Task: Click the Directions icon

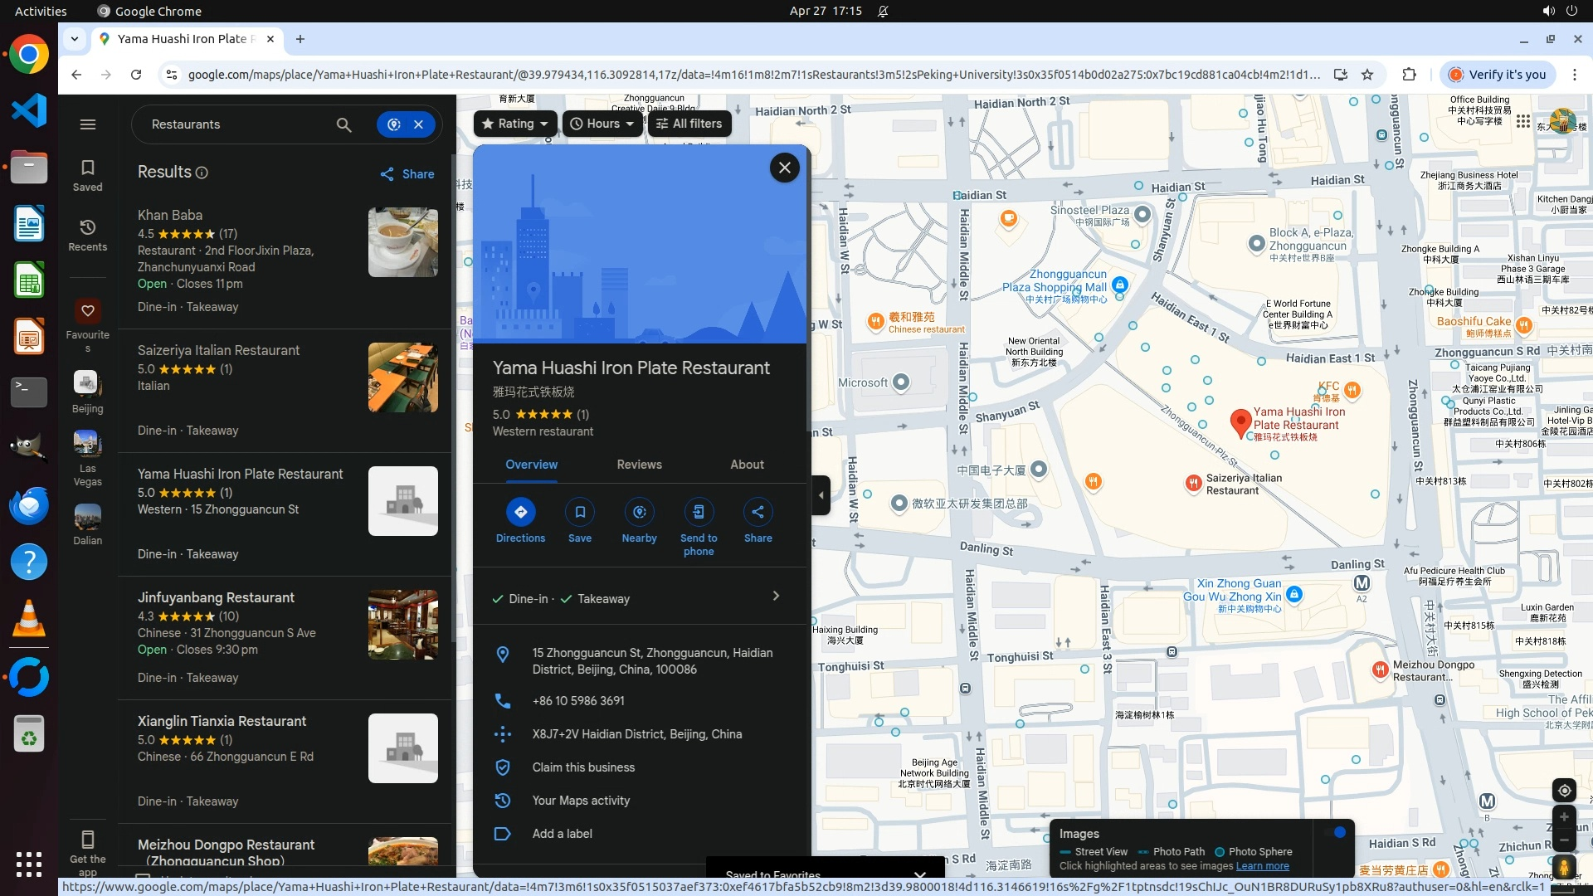Action: pyautogui.click(x=520, y=512)
